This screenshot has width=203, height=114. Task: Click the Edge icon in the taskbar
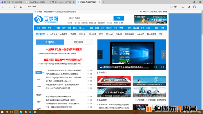click(16, 112)
